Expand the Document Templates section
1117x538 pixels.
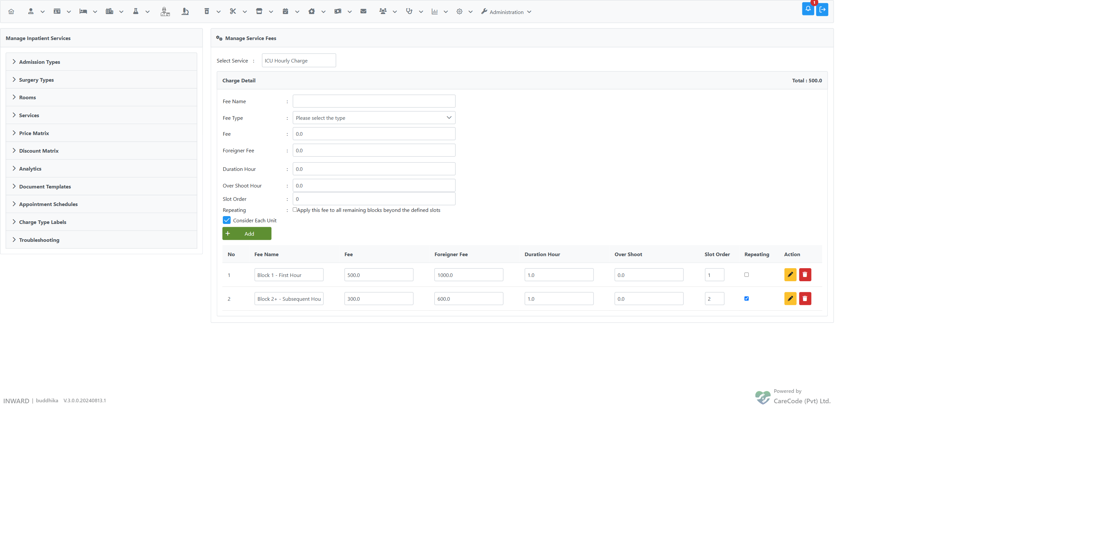(101, 186)
